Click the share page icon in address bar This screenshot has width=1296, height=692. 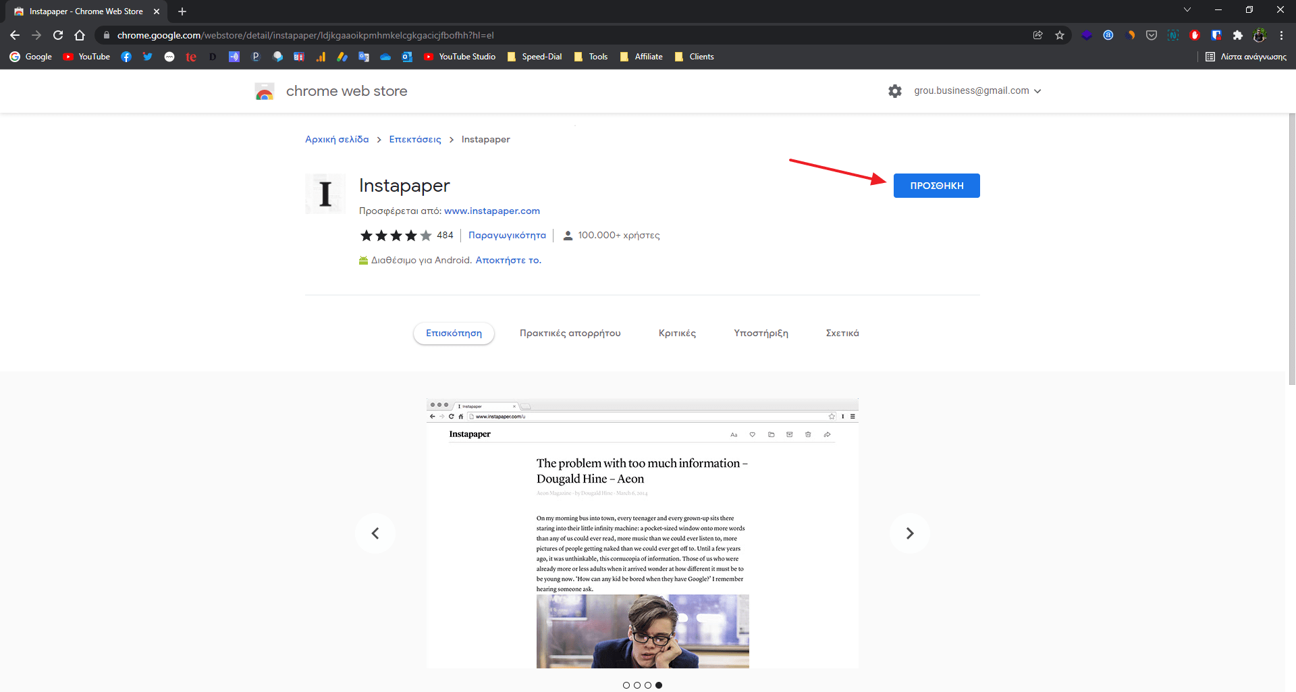(1038, 35)
